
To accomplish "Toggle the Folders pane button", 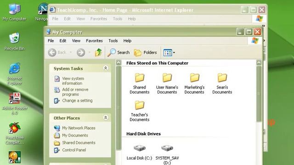I will coord(145,53).
